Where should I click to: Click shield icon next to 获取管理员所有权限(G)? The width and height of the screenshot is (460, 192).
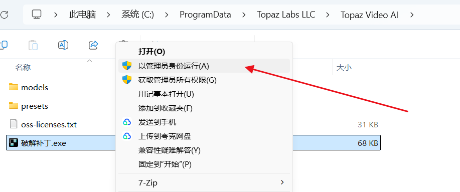[x=127, y=80]
